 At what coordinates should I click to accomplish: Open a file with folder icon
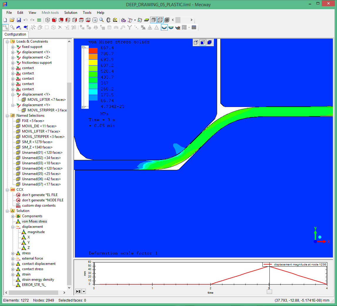[x=12, y=20]
